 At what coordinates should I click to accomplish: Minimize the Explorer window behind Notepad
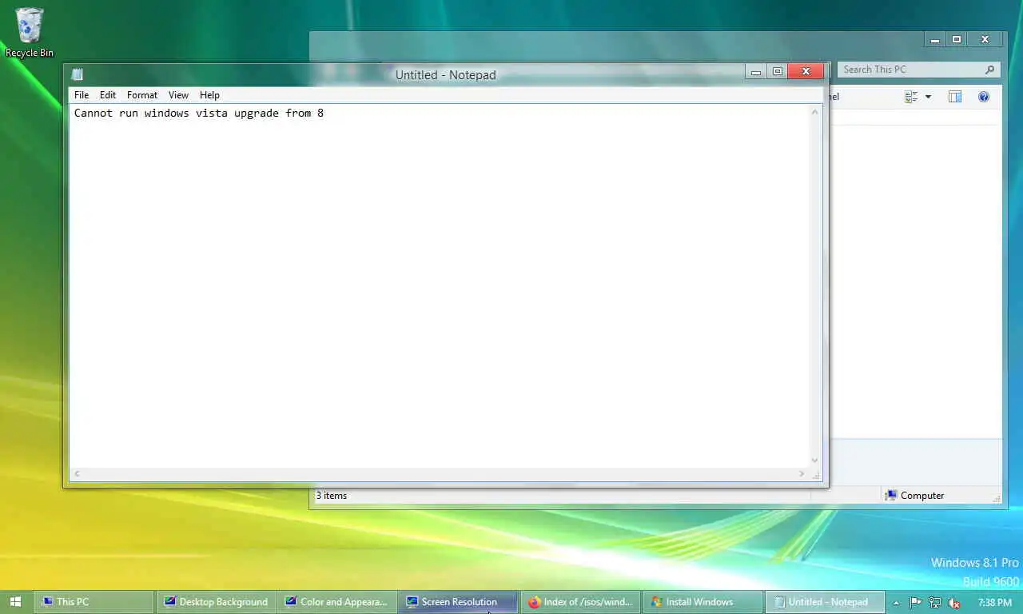(935, 40)
